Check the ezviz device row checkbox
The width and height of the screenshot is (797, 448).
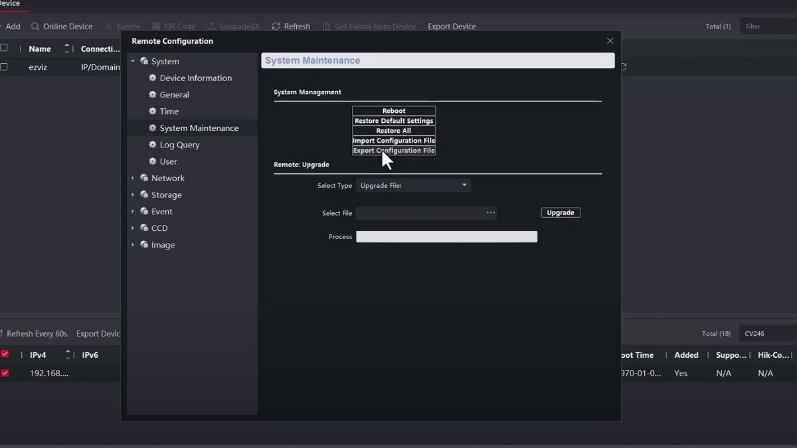(x=4, y=67)
